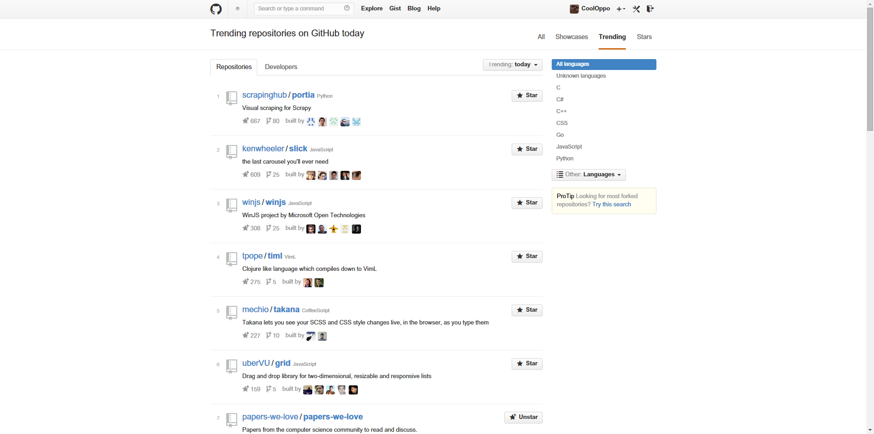The height and width of the screenshot is (434, 874).
Task: Open last contributor avatar of uberVU/grid
Action: click(353, 390)
